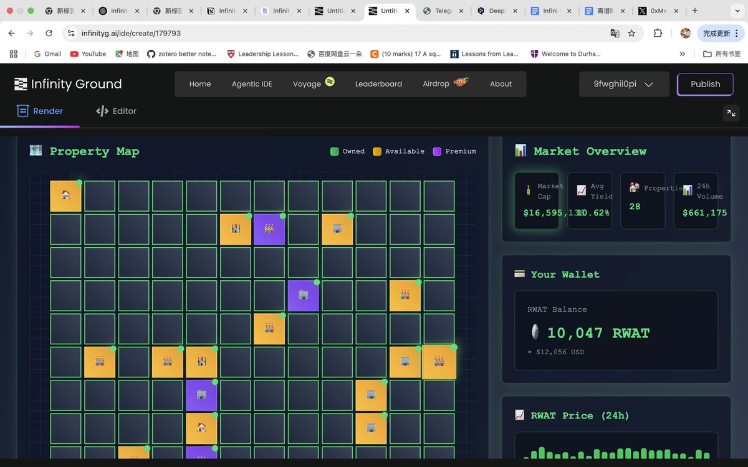Image resolution: width=748 pixels, height=467 pixels.
Task: Select the glowing factory tile ending the sixth row
Action: (x=439, y=362)
